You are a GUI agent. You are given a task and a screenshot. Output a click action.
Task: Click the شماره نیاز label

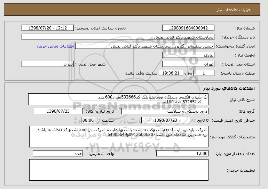245,28
